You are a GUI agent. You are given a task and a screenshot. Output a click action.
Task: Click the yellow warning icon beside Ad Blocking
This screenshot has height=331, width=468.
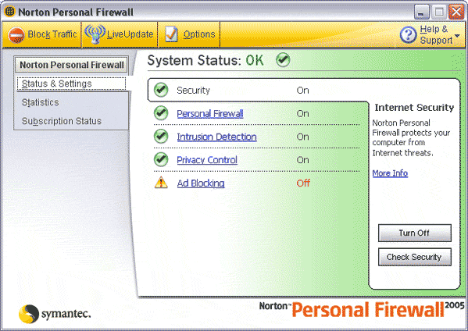pyautogui.click(x=161, y=183)
